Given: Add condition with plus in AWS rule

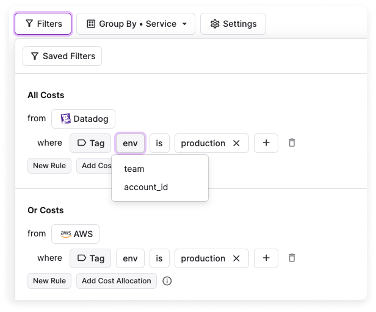Looking at the screenshot, I should coord(266,258).
